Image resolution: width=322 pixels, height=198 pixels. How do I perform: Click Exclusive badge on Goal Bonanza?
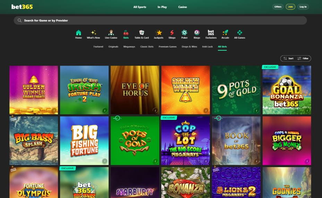point(270,67)
